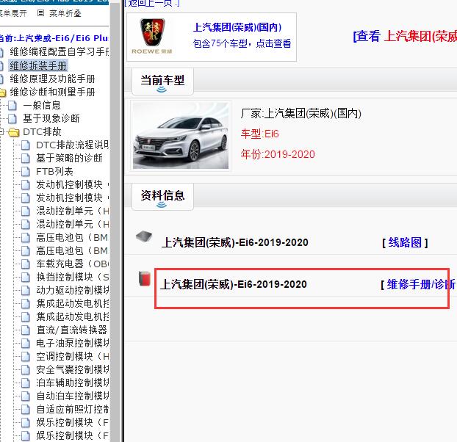Open 上汽集团(荣威)(国内) brand link
Viewport: 457px width, 442px height.
point(237,27)
